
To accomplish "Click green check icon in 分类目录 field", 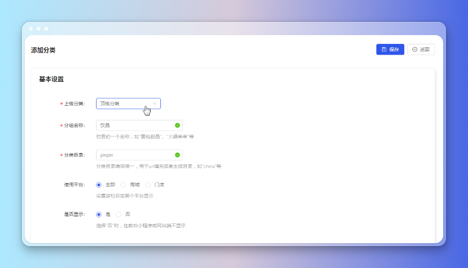I will pos(177,155).
